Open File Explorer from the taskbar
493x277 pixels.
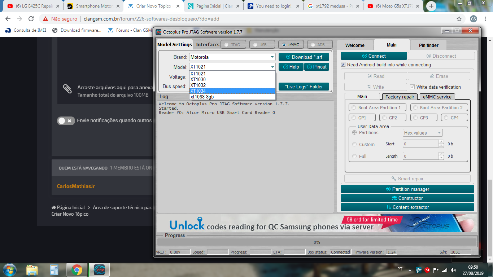[x=32, y=269]
